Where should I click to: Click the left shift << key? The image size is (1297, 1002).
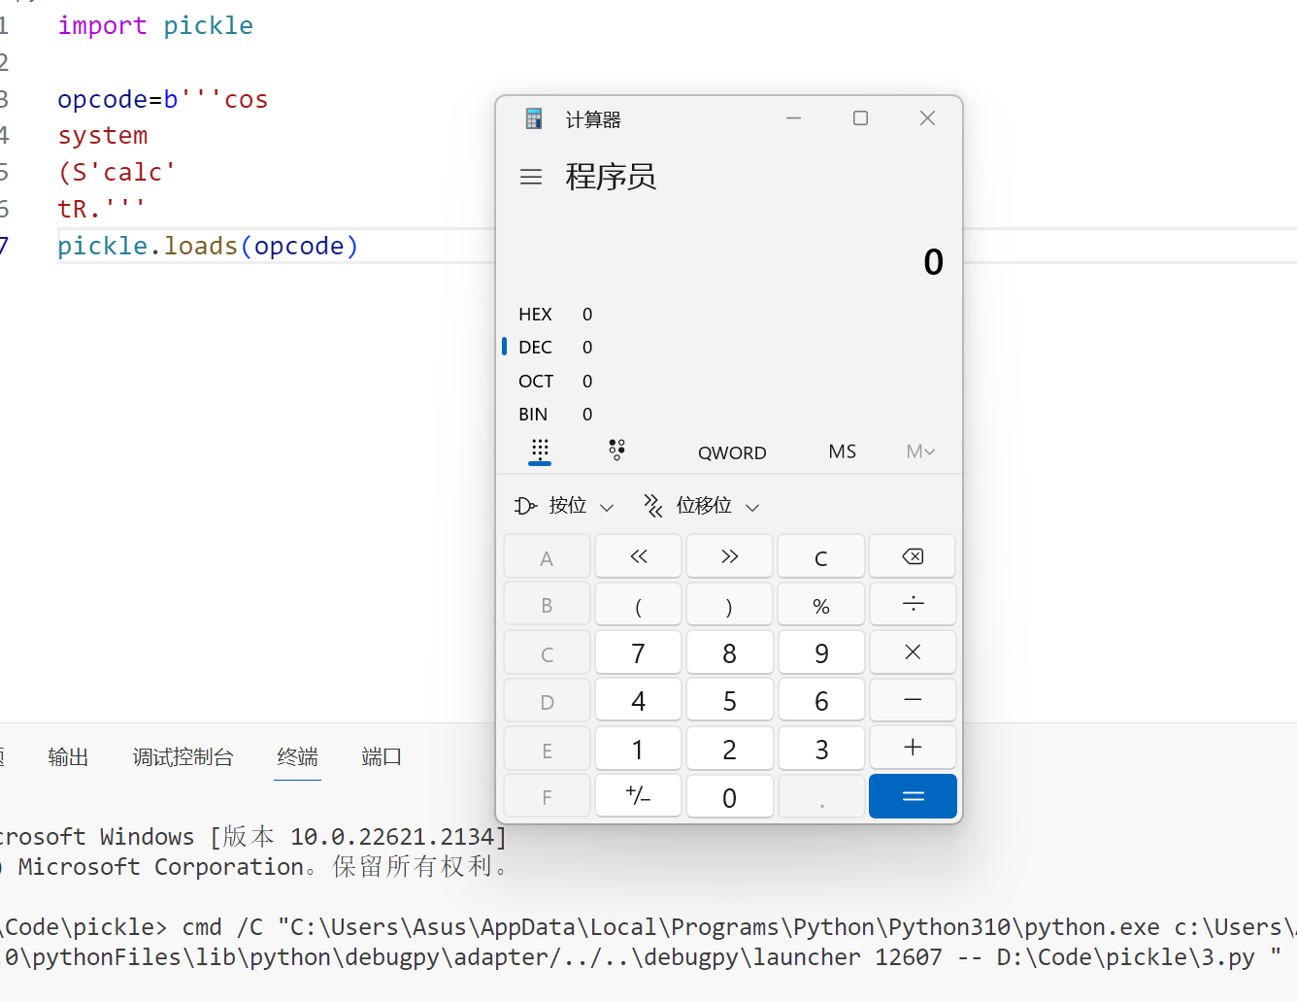click(x=638, y=556)
